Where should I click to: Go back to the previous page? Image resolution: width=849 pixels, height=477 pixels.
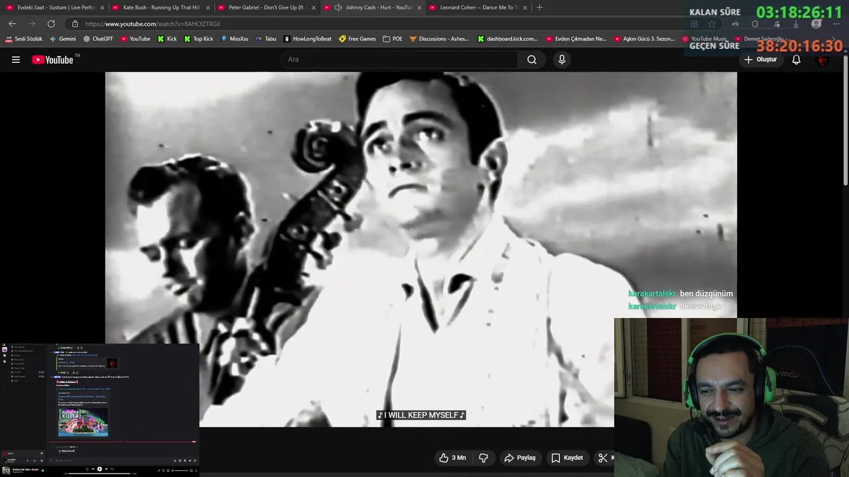[12, 24]
